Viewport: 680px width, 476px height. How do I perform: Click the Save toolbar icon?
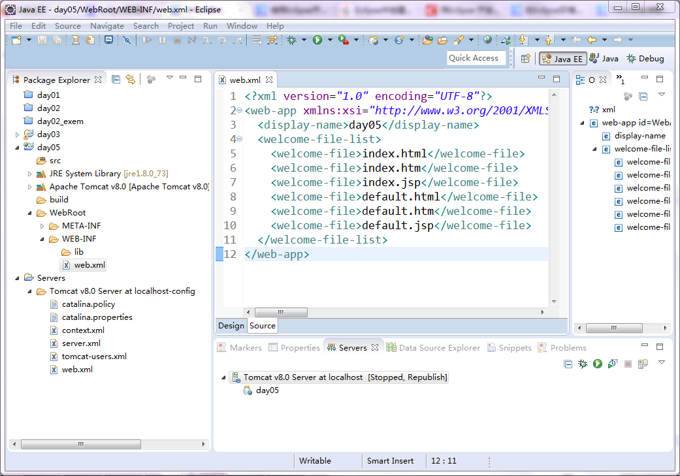coord(42,40)
